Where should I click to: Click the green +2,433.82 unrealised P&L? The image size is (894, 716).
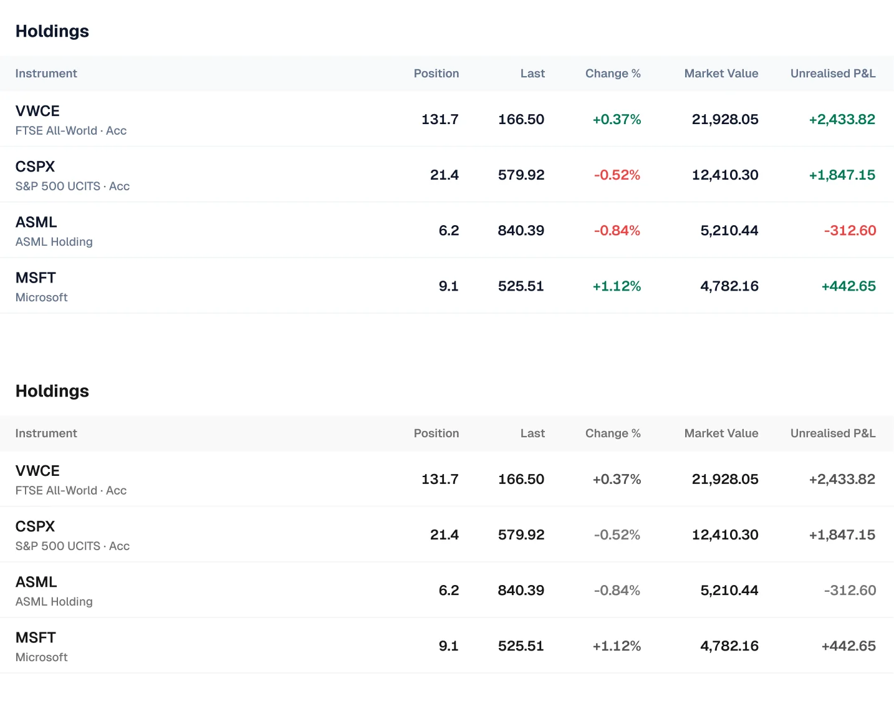[x=842, y=119]
